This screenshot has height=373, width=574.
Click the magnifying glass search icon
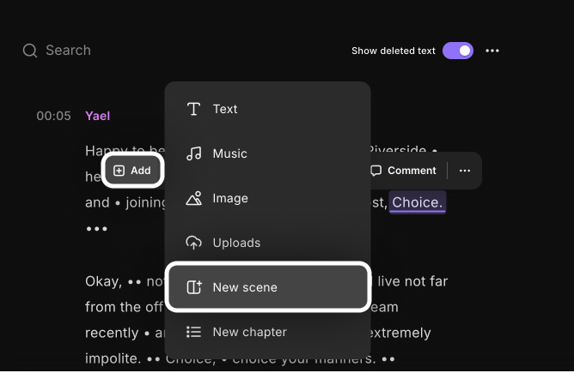coord(30,51)
